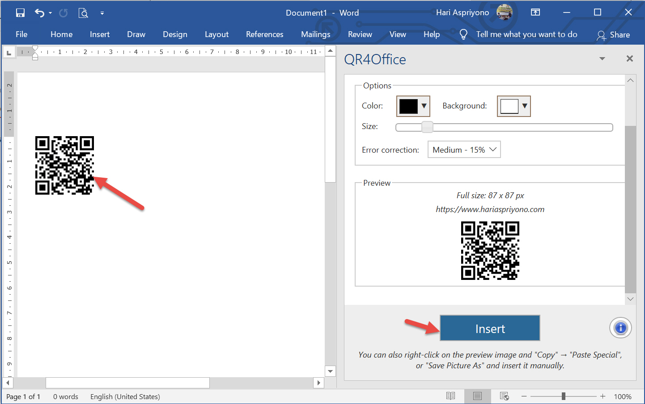Expand the QR4Office pane options chevron
This screenshot has height=404, width=645.
pos(602,58)
